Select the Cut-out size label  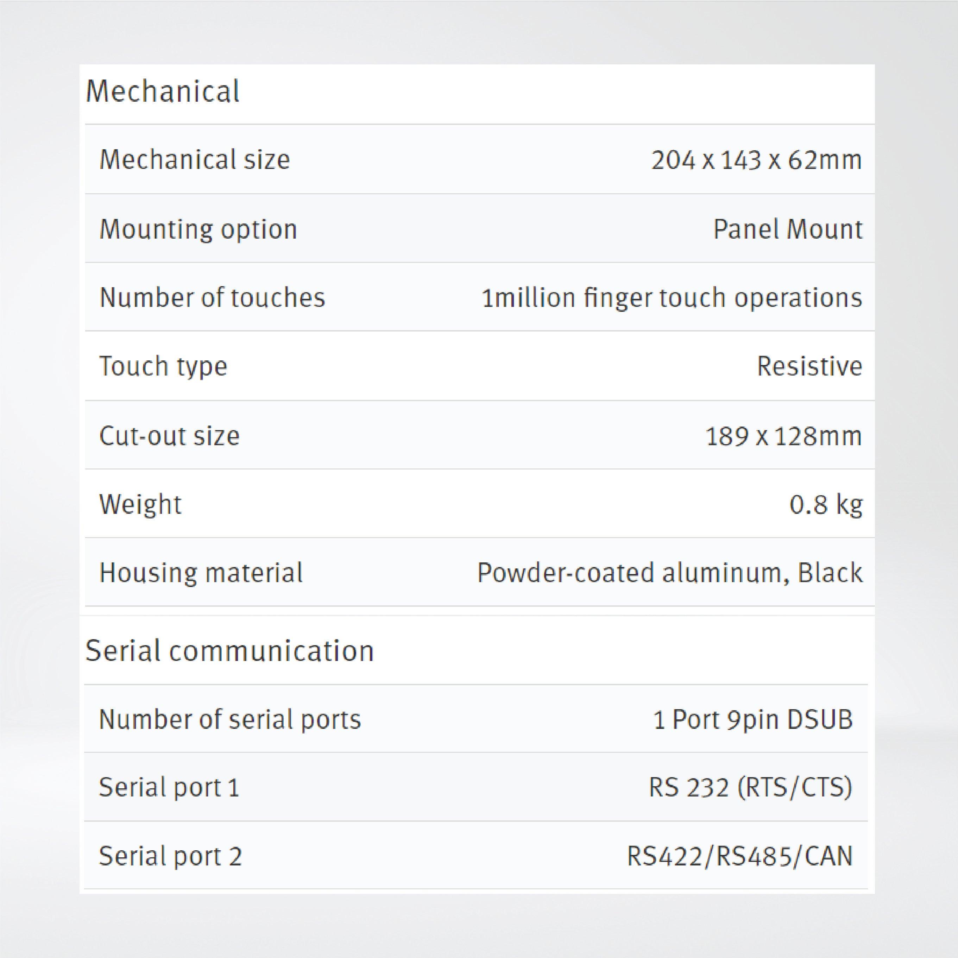point(169,435)
